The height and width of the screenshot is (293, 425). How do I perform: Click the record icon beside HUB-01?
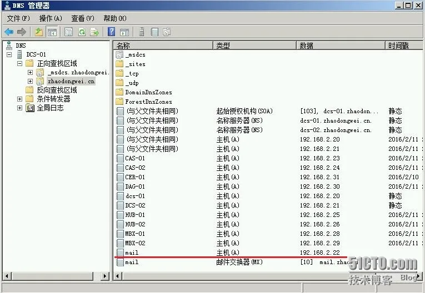tap(120, 215)
